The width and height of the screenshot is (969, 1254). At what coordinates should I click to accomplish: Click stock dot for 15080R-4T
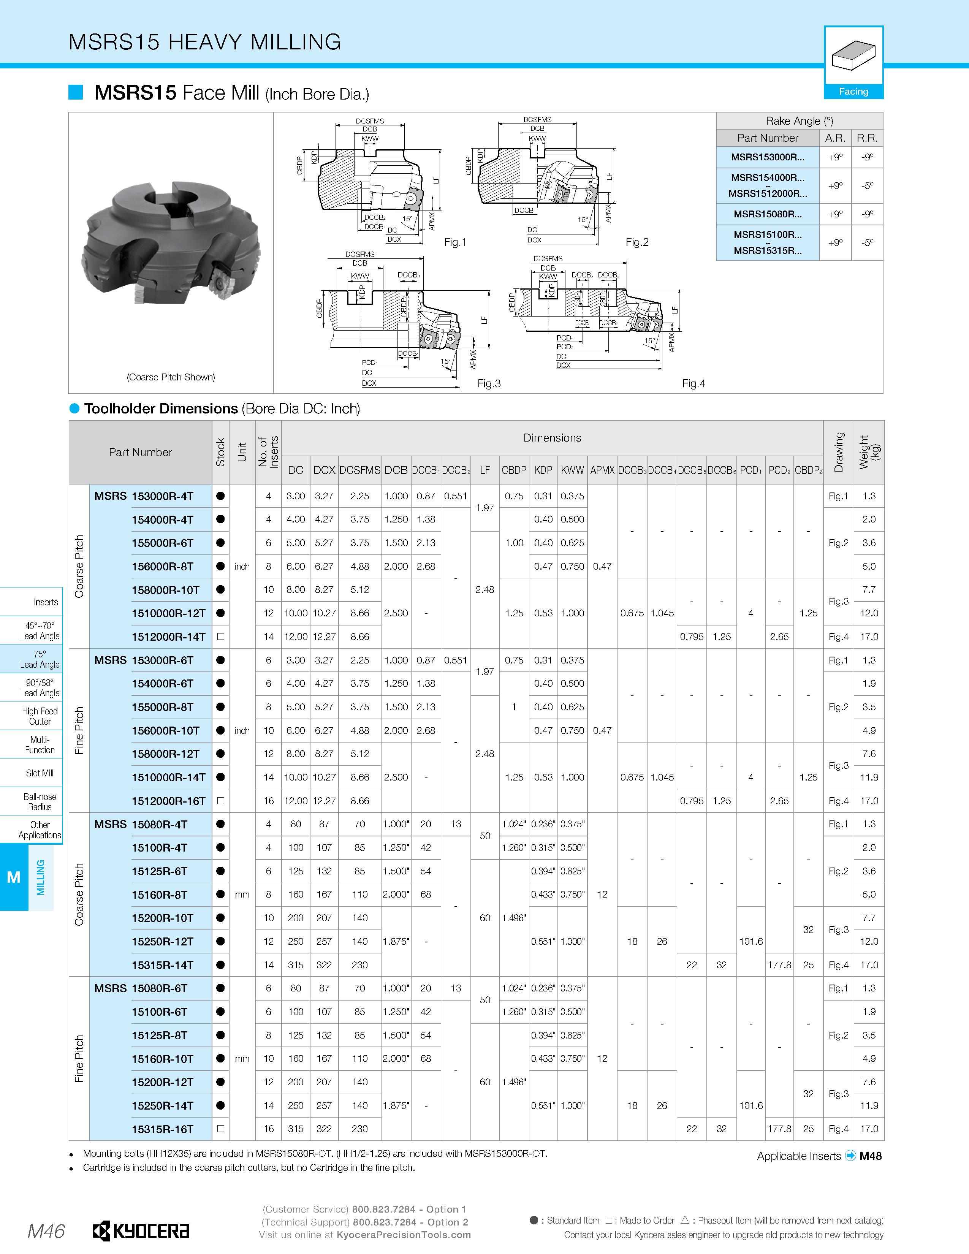(x=220, y=824)
